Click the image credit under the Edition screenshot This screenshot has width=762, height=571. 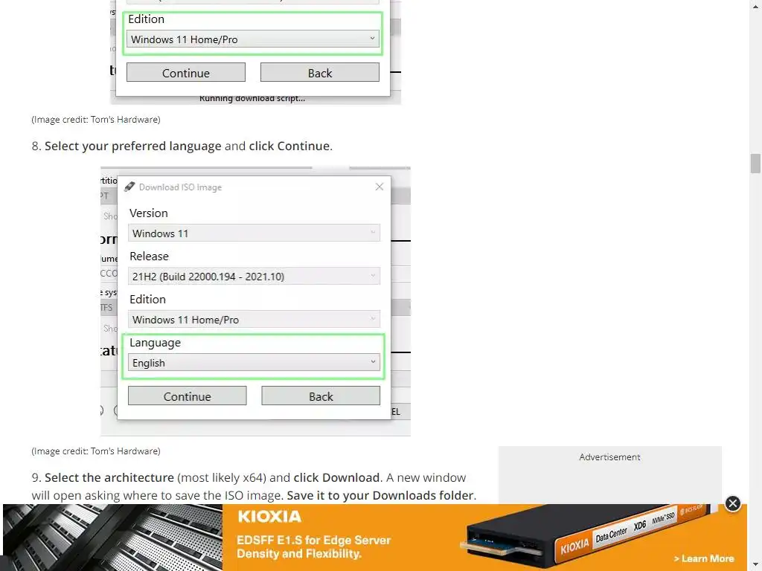tap(96, 120)
